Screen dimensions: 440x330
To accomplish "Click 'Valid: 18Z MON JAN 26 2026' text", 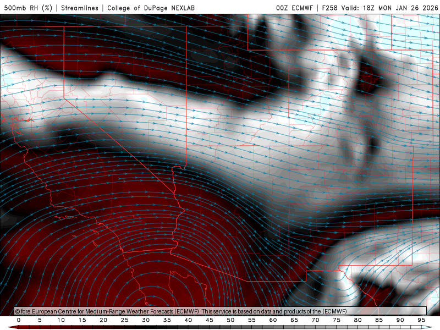I will click(x=389, y=8).
